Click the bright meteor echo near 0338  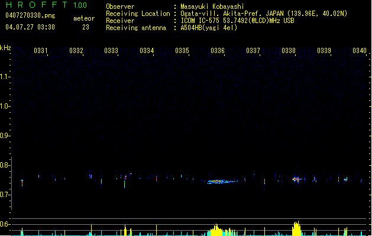click(296, 179)
